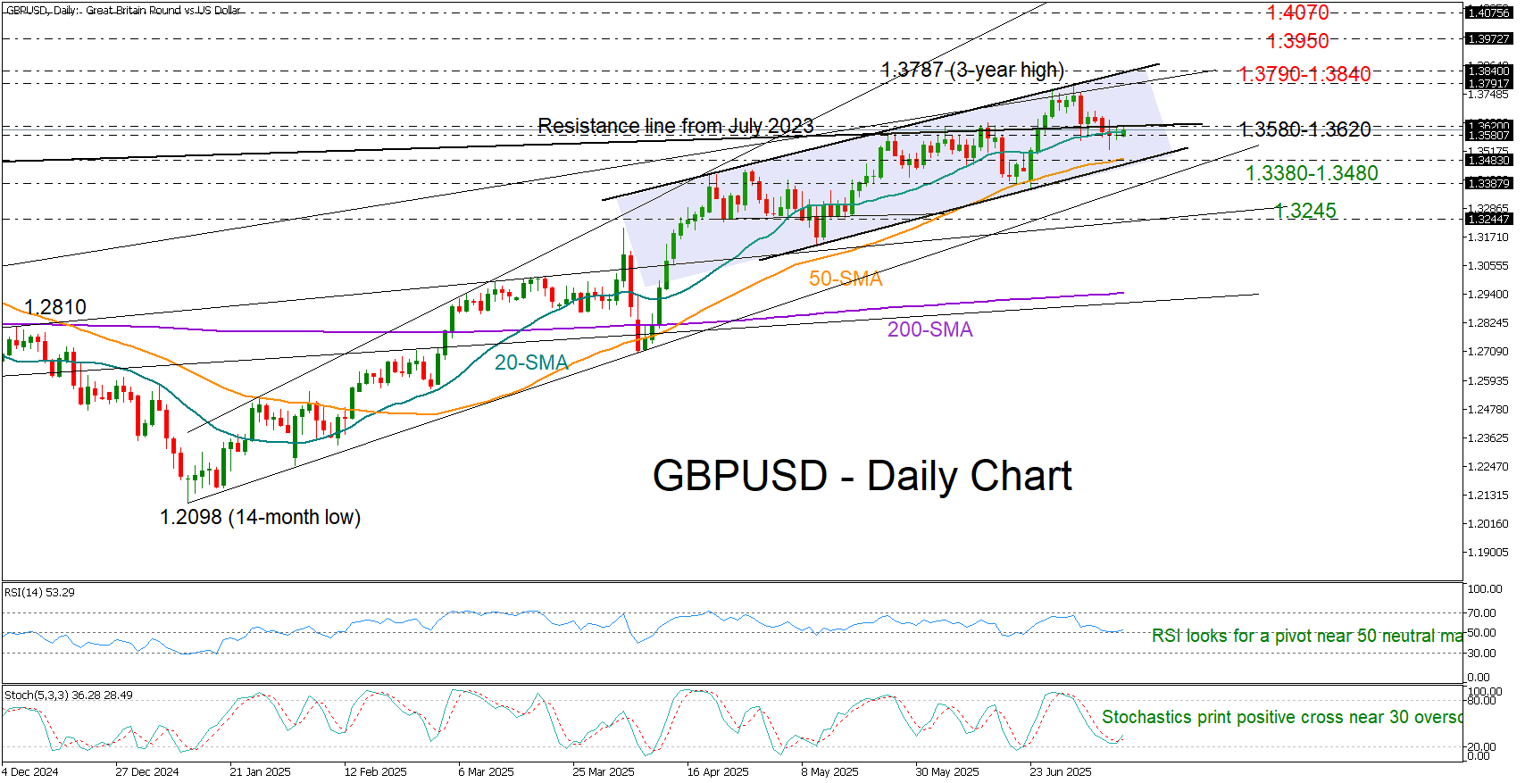Select the red 1.4070 resistance label

tap(1297, 12)
